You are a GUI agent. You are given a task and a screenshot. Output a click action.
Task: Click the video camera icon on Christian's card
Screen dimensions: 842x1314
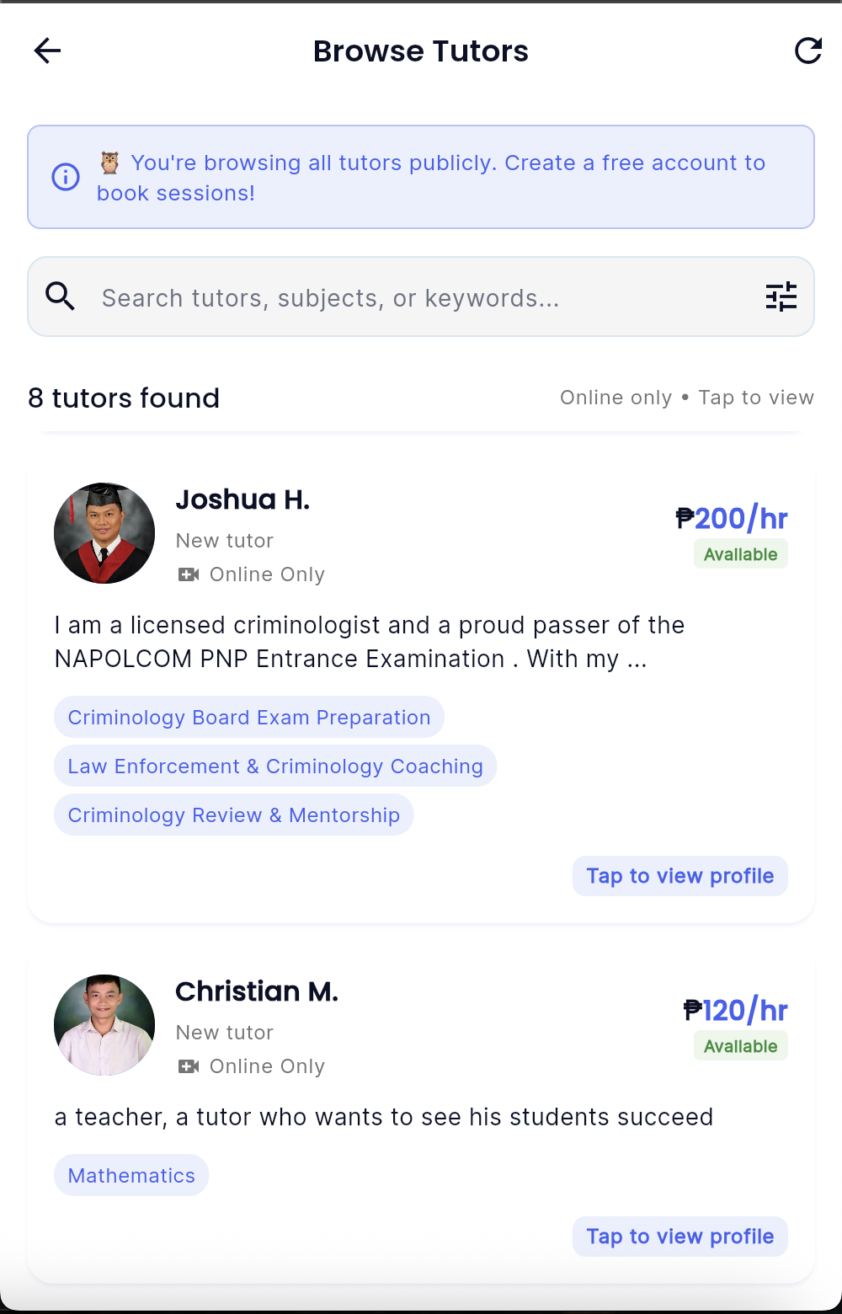[189, 1066]
